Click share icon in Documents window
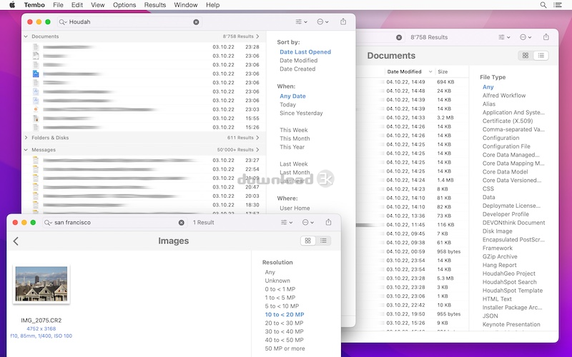 (546, 37)
